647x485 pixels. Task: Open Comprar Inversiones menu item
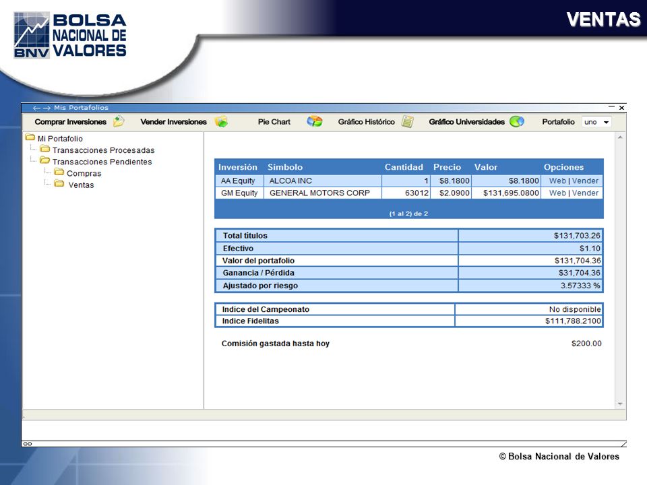tap(71, 122)
